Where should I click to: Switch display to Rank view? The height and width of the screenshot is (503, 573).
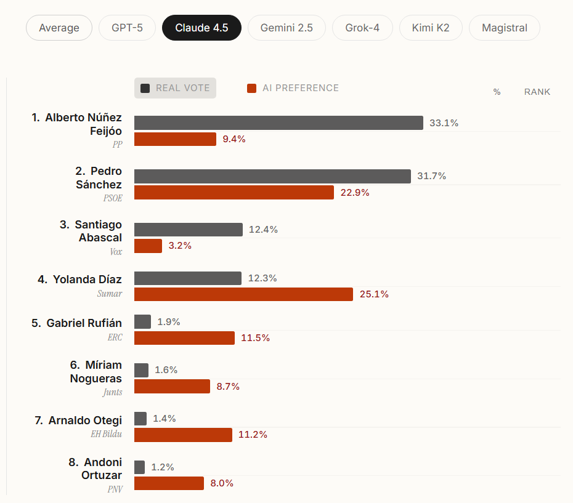[x=537, y=92]
